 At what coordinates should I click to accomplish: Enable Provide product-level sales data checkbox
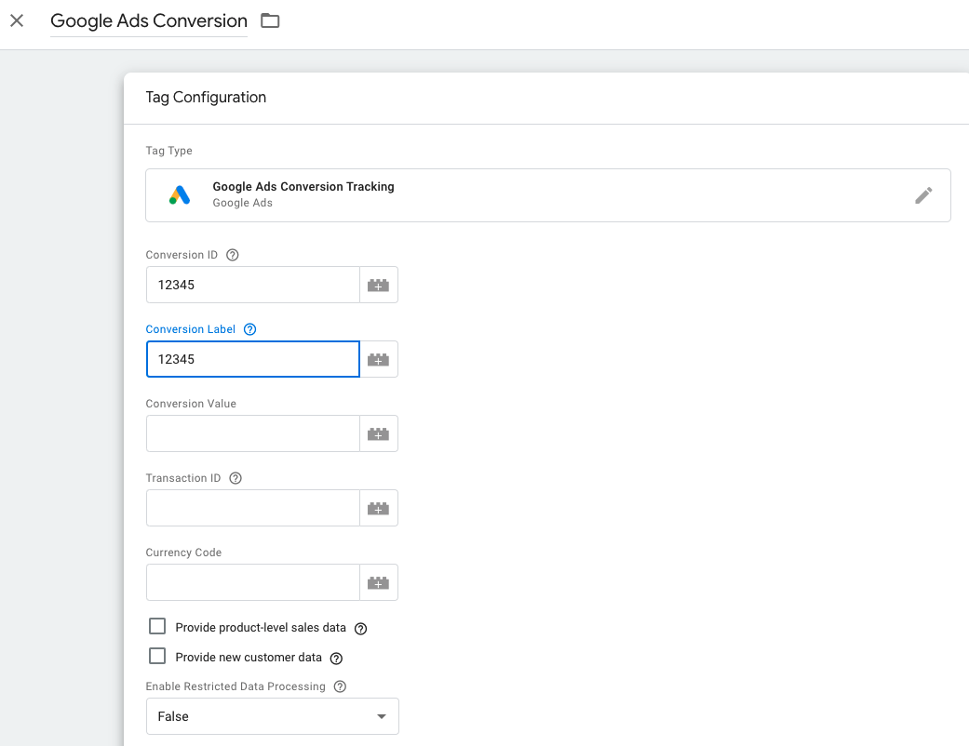click(157, 626)
